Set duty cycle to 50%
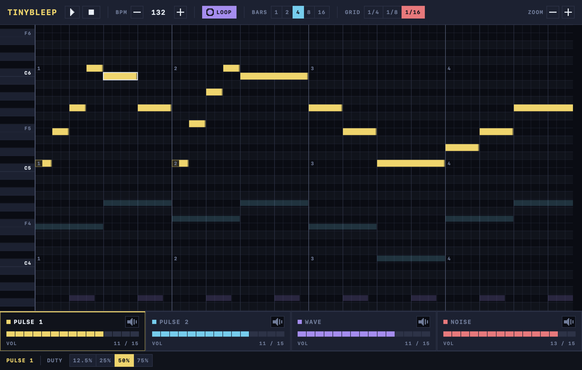This screenshot has height=370, width=582. point(124,361)
